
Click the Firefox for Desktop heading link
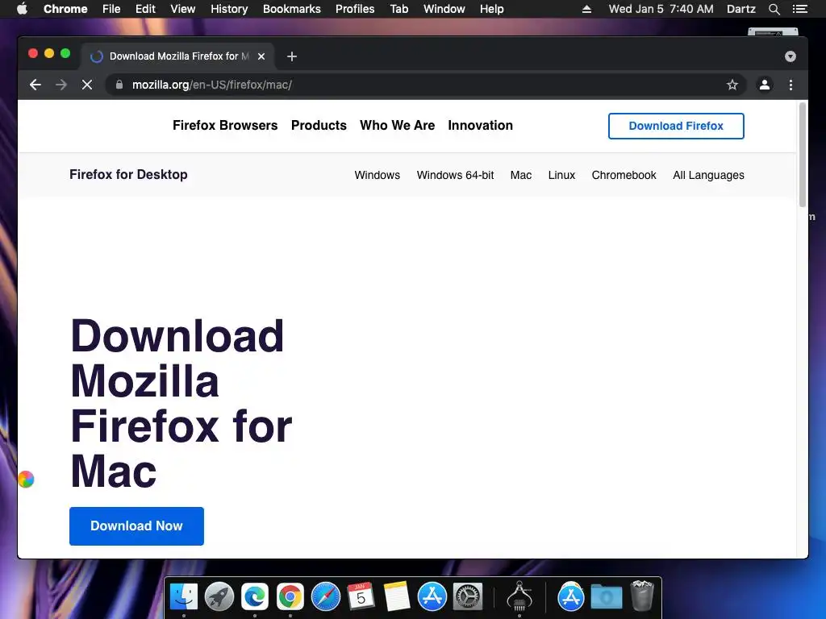[x=128, y=174]
